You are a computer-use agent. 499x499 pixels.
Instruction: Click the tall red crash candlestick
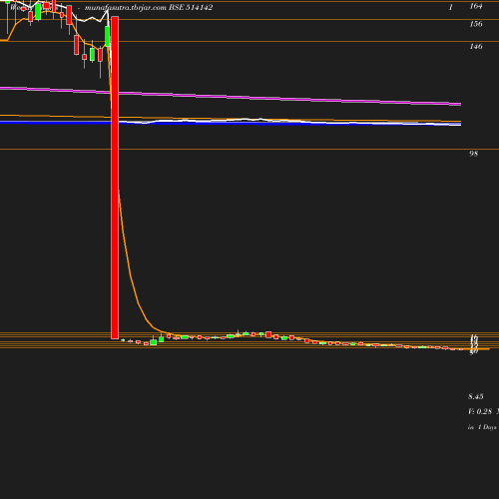115,178
